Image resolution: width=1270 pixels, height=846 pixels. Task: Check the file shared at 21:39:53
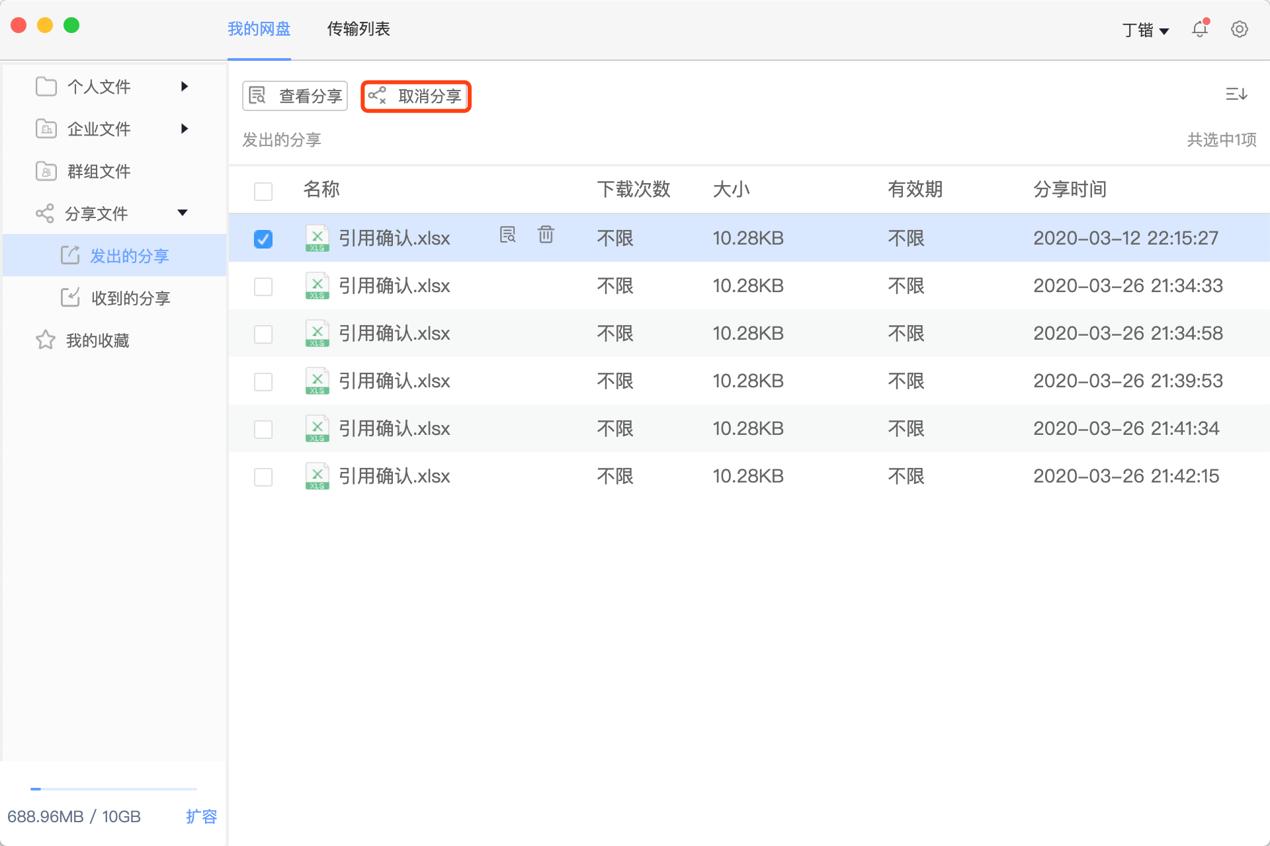click(263, 381)
